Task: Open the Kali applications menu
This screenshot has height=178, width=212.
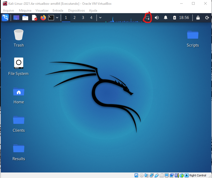Action: [x=5, y=18]
